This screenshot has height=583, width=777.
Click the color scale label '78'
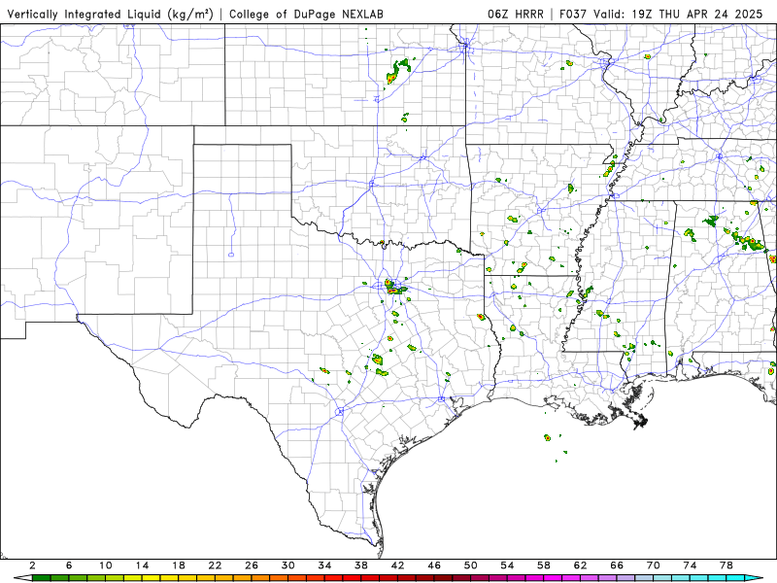(726, 566)
